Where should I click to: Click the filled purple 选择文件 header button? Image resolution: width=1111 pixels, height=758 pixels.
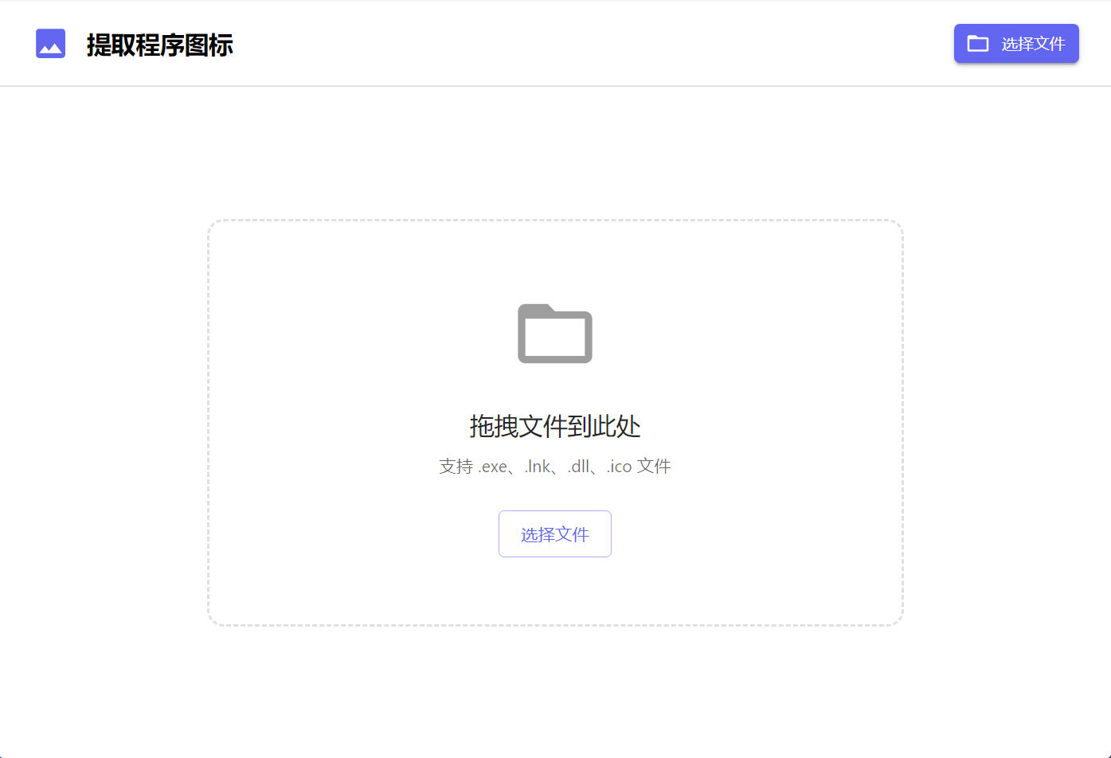[1016, 44]
